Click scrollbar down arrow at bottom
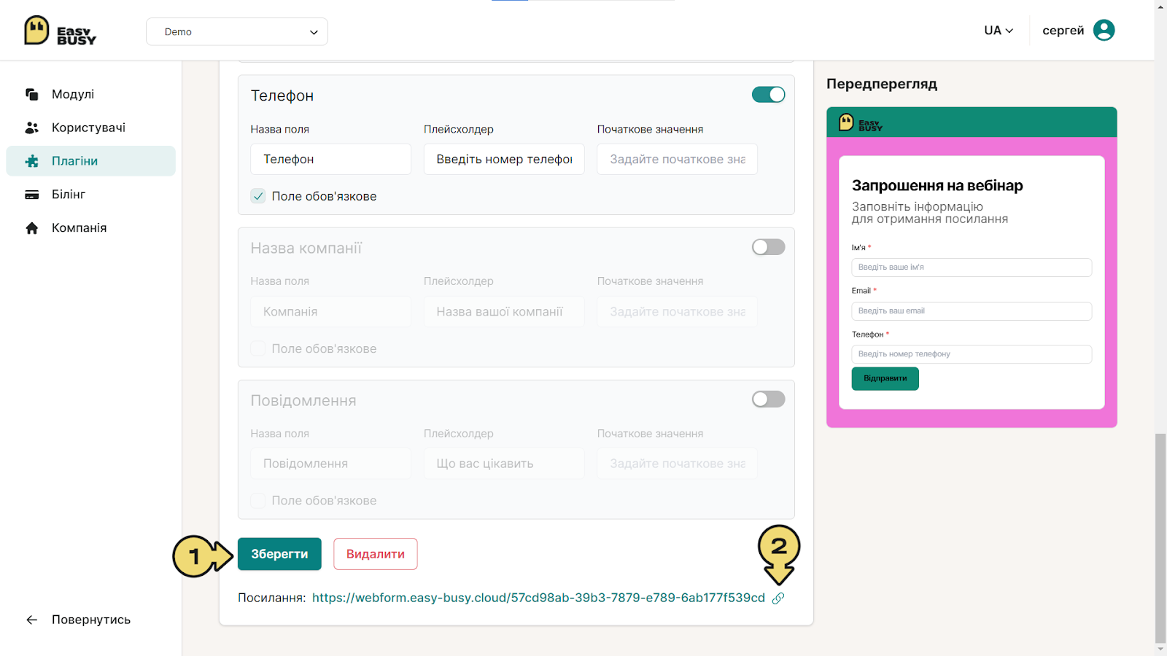This screenshot has height=656, width=1167. click(x=1160, y=649)
